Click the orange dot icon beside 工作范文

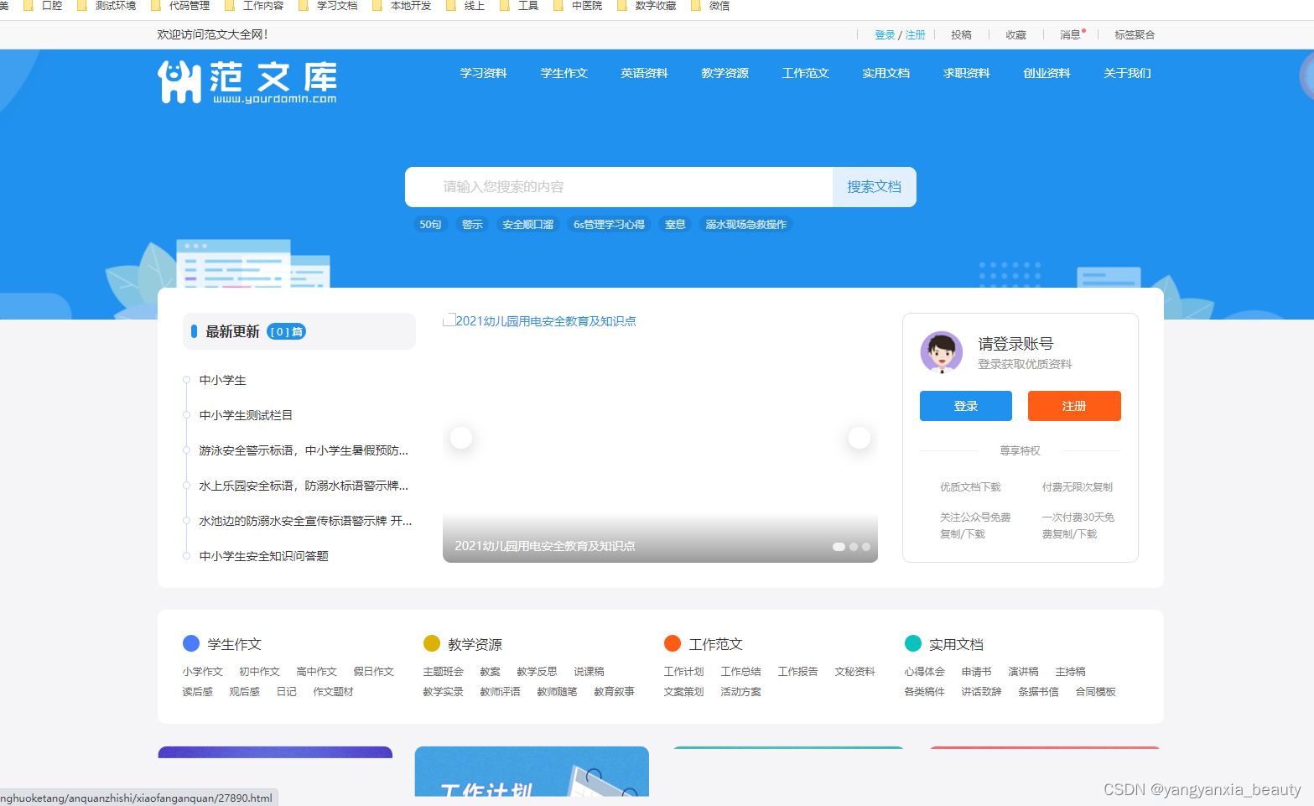click(x=673, y=643)
